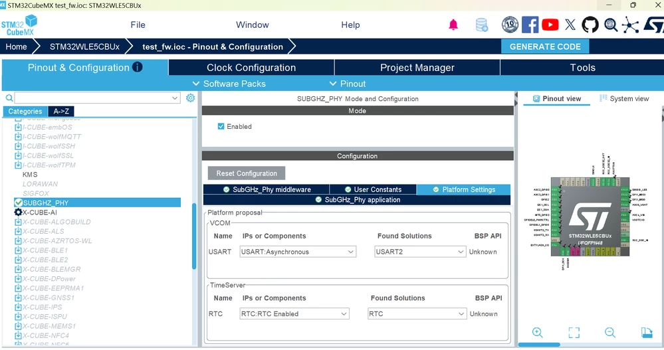Image resolution: width=664 pixels, height=350 pixels.
Task: Click the search magnifier in the peripheral filter
Action: click(x=9, y=98)
